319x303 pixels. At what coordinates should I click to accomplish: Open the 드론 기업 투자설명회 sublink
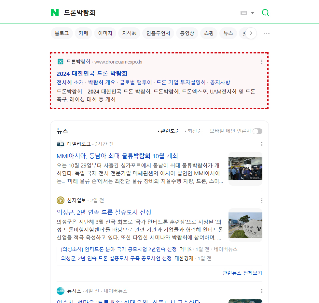[x=181, y=82]
